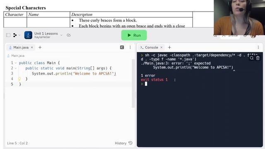Image resolution: width=265 pixels, height=149 pixels.
Task: Open the editor pane three-dot menu
Action: tap(130, 48)
